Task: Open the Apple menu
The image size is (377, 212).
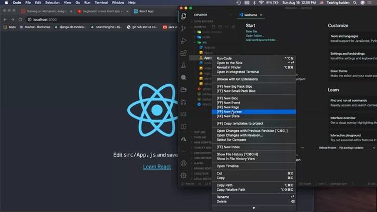Action: coord(6,2)
